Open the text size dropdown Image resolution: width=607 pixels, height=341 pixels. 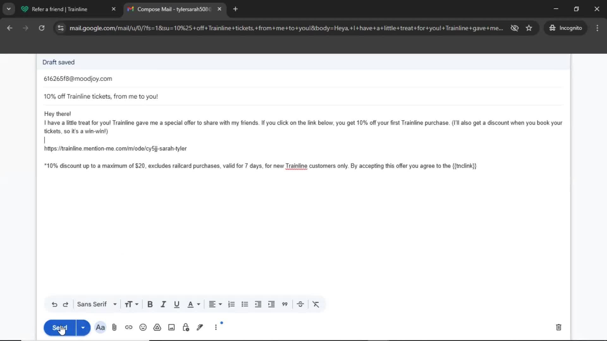click(132, 304)
